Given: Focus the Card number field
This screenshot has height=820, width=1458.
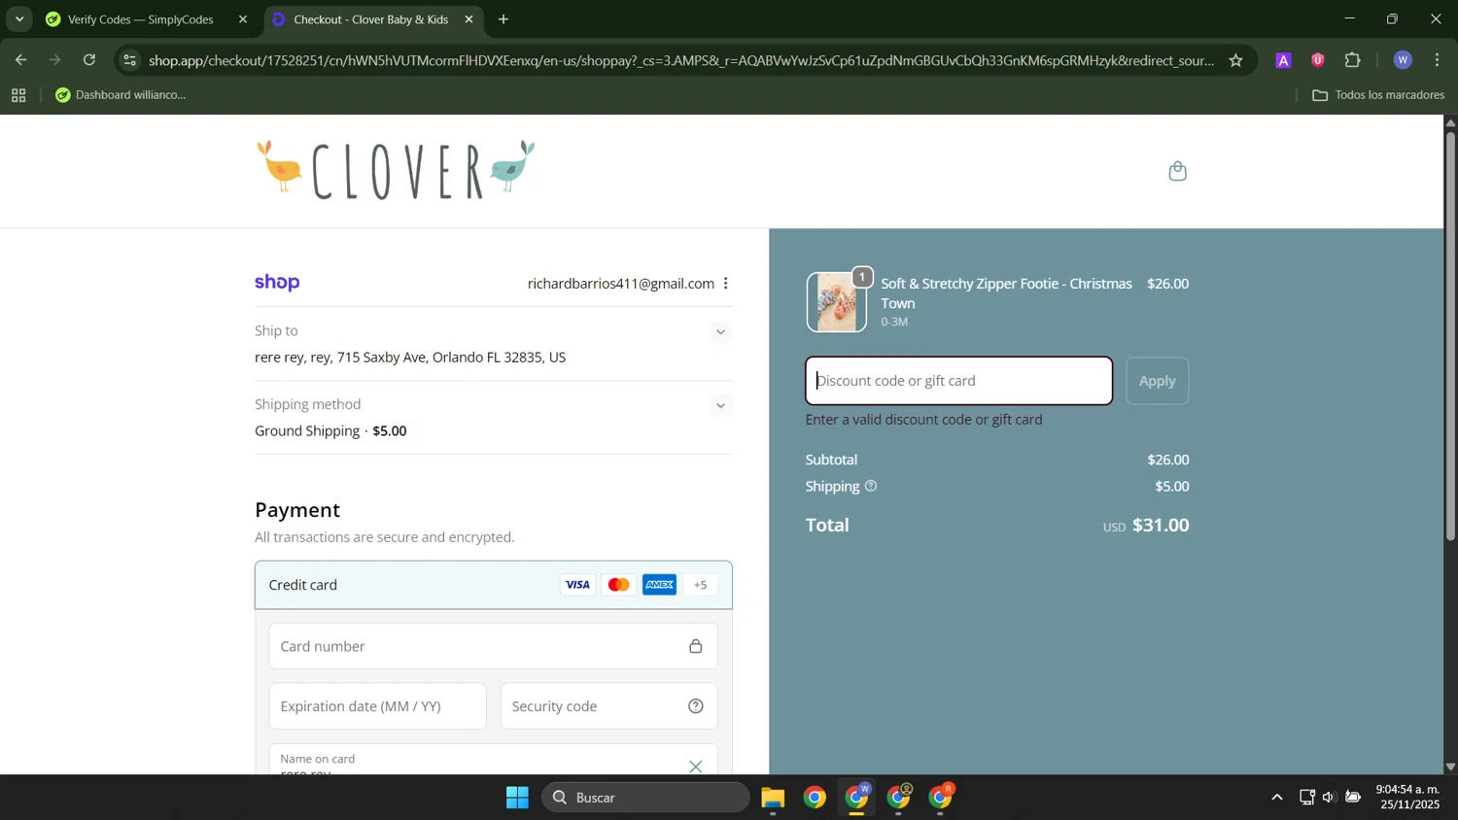Looking at the screenshot, I should point(493,646).
